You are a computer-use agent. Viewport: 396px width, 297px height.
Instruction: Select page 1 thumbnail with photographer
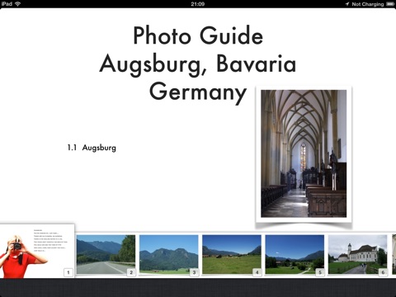click(x=37, y=251)
